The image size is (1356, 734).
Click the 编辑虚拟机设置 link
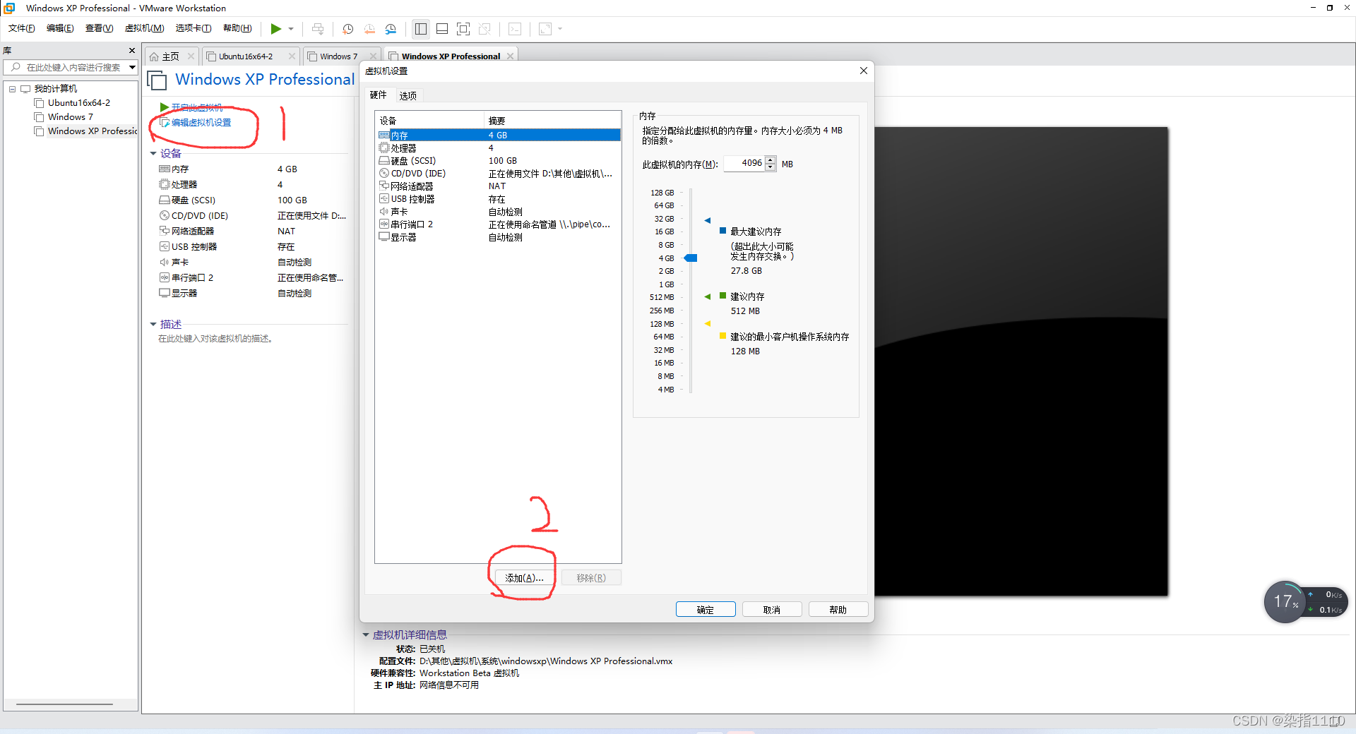pyautogui.click(x=201, y=123)
